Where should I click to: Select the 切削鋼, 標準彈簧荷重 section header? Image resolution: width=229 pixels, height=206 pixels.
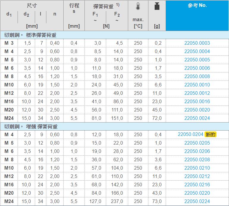coord(30,35)
